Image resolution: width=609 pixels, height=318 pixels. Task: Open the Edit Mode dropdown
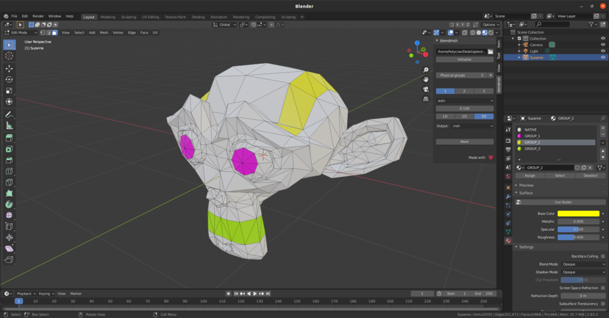(21, 32)
